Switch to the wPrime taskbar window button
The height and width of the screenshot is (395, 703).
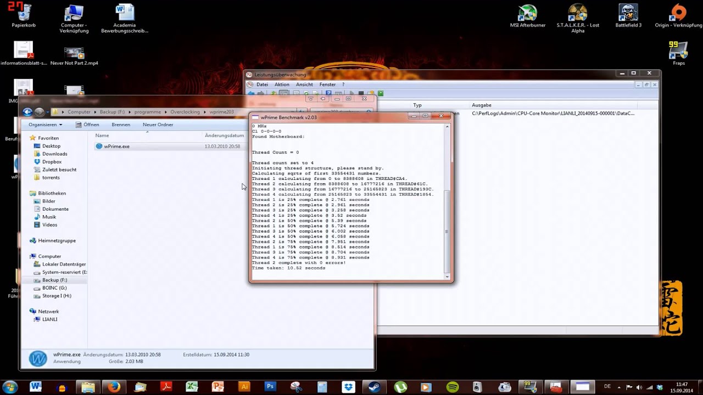click(582, 387)
